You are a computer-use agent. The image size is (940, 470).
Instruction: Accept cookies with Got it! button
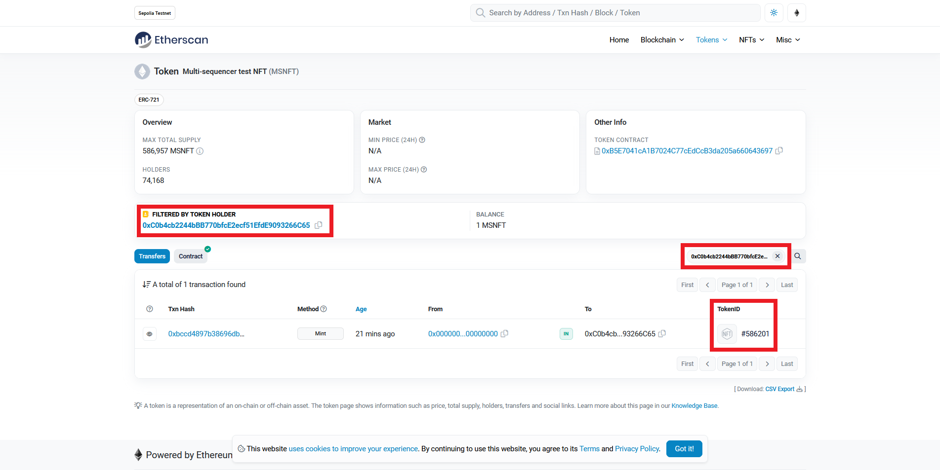684,449
